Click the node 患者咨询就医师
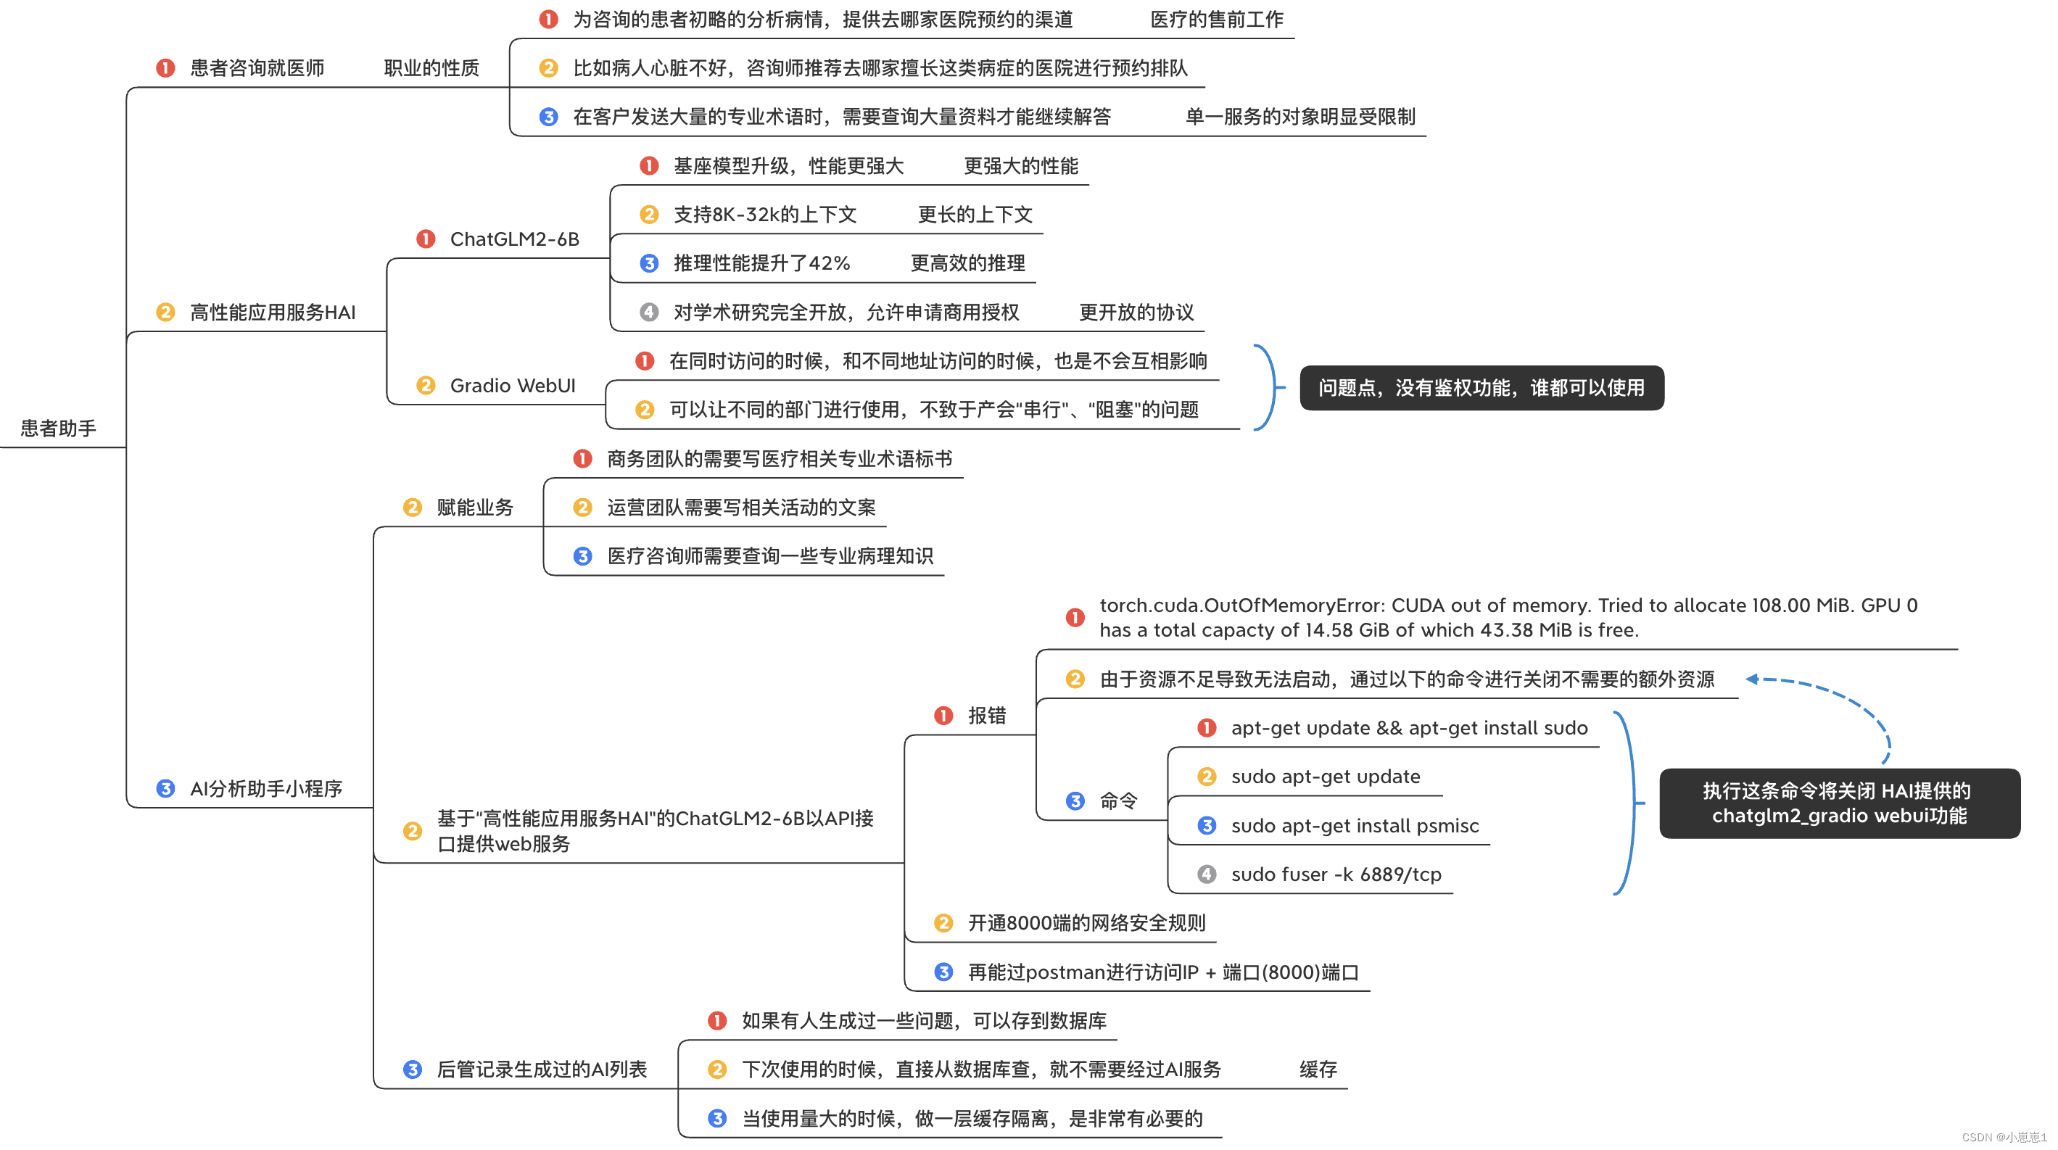This screenshot has height=1150, width=2058. [x=257, y=68]
